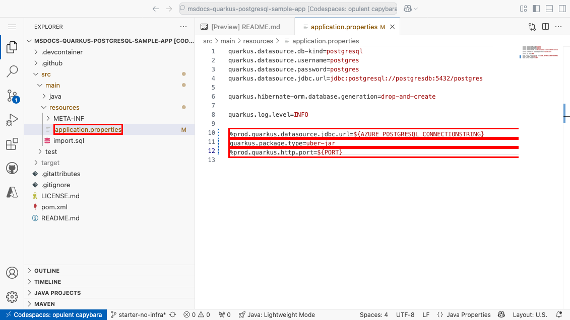Expand the OUTLINE section
Image resolution: width=570 pixels, height=320 pixels.
point(109,271)
